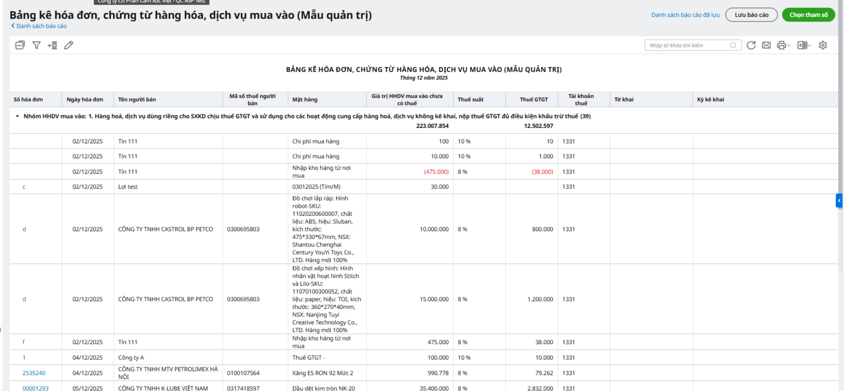Open Danh sách báo cáo đã lưu
The image size is (844, 391).
(685, 15)
